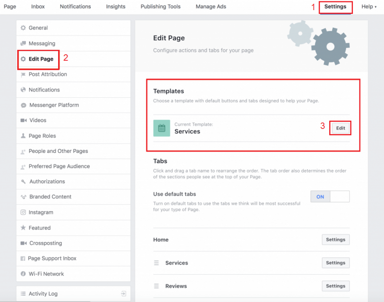Image resolution: width=384 pixels, height=302 pixels.
Task: Grab the Reviews tab reorder handle
Action: click(156, 286)
